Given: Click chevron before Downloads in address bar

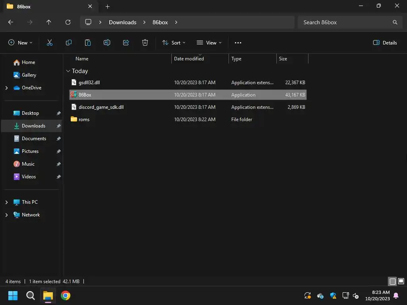Looking at the screenshot, I should point(100,22).
